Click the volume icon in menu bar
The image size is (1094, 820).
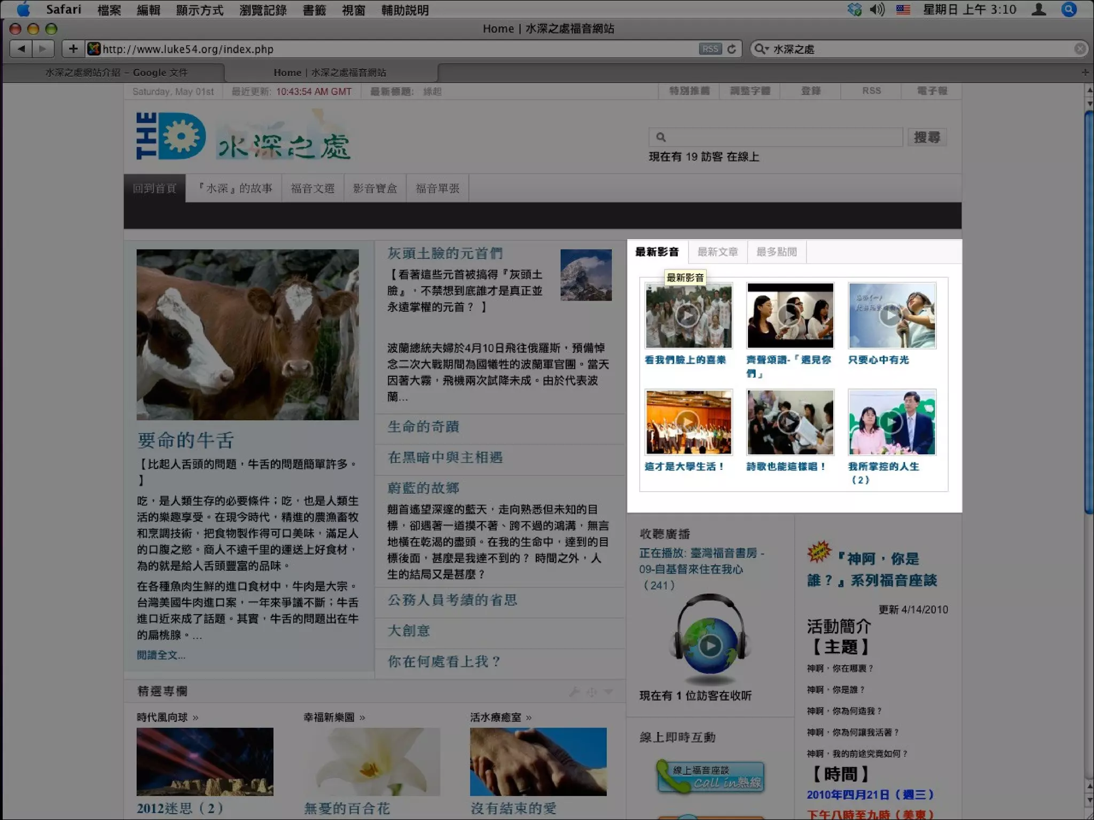coord(877,10)
